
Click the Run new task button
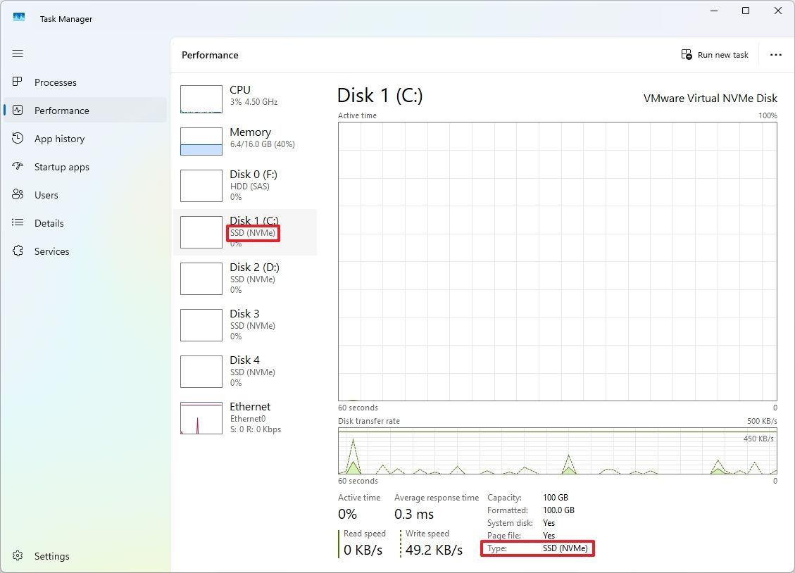tap(722, 54)
